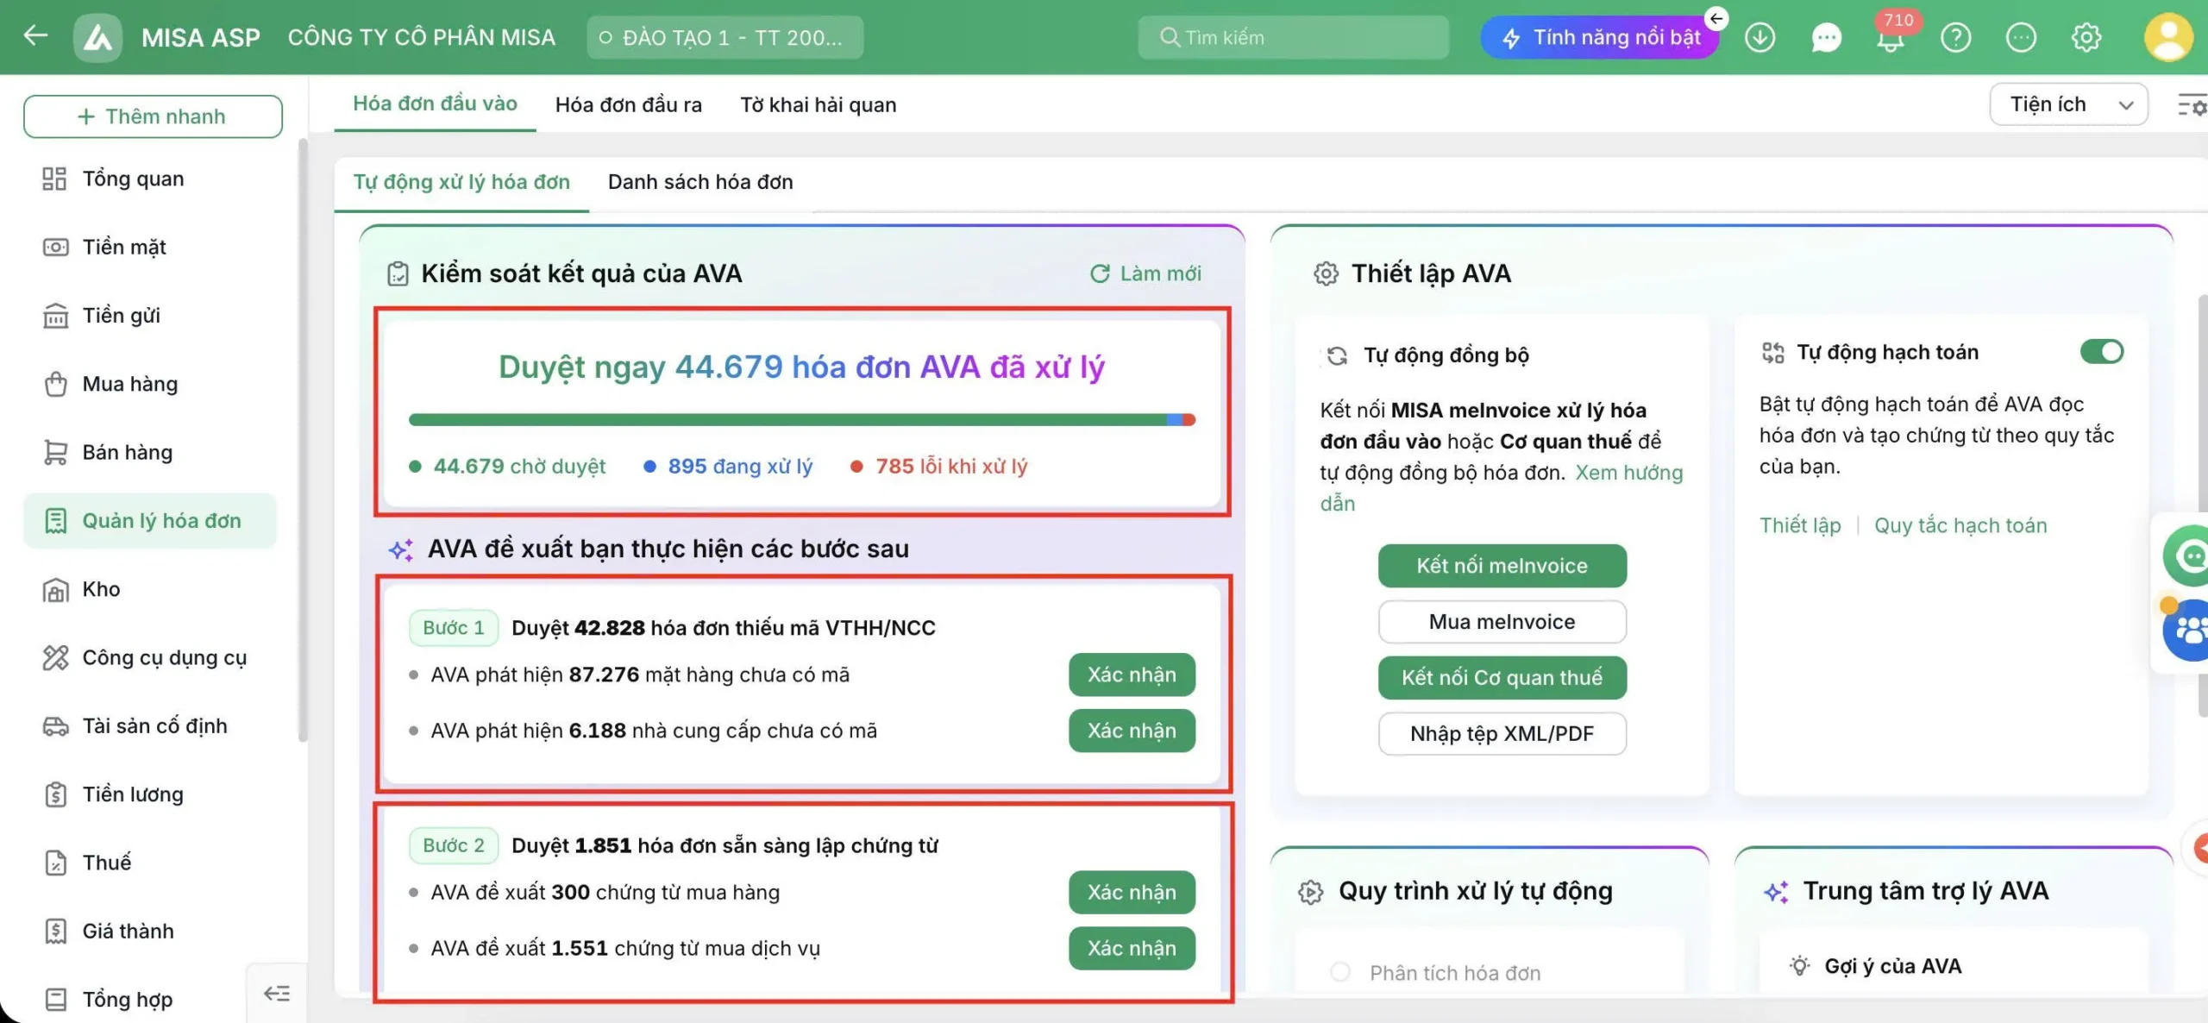The width and height of the screenshot is (2208, 1023).
Task: Switch to Tờ khai hải quan tab
Action: pyautogui.click(x=818, y=104)
